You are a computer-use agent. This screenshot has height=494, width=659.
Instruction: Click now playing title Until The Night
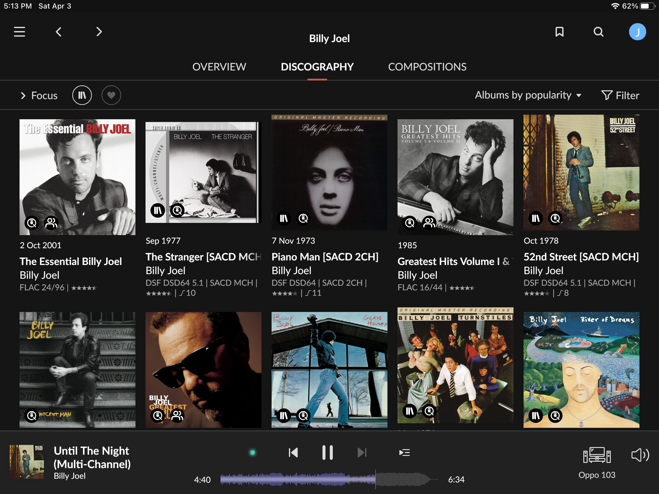click(x=92, y=457)
